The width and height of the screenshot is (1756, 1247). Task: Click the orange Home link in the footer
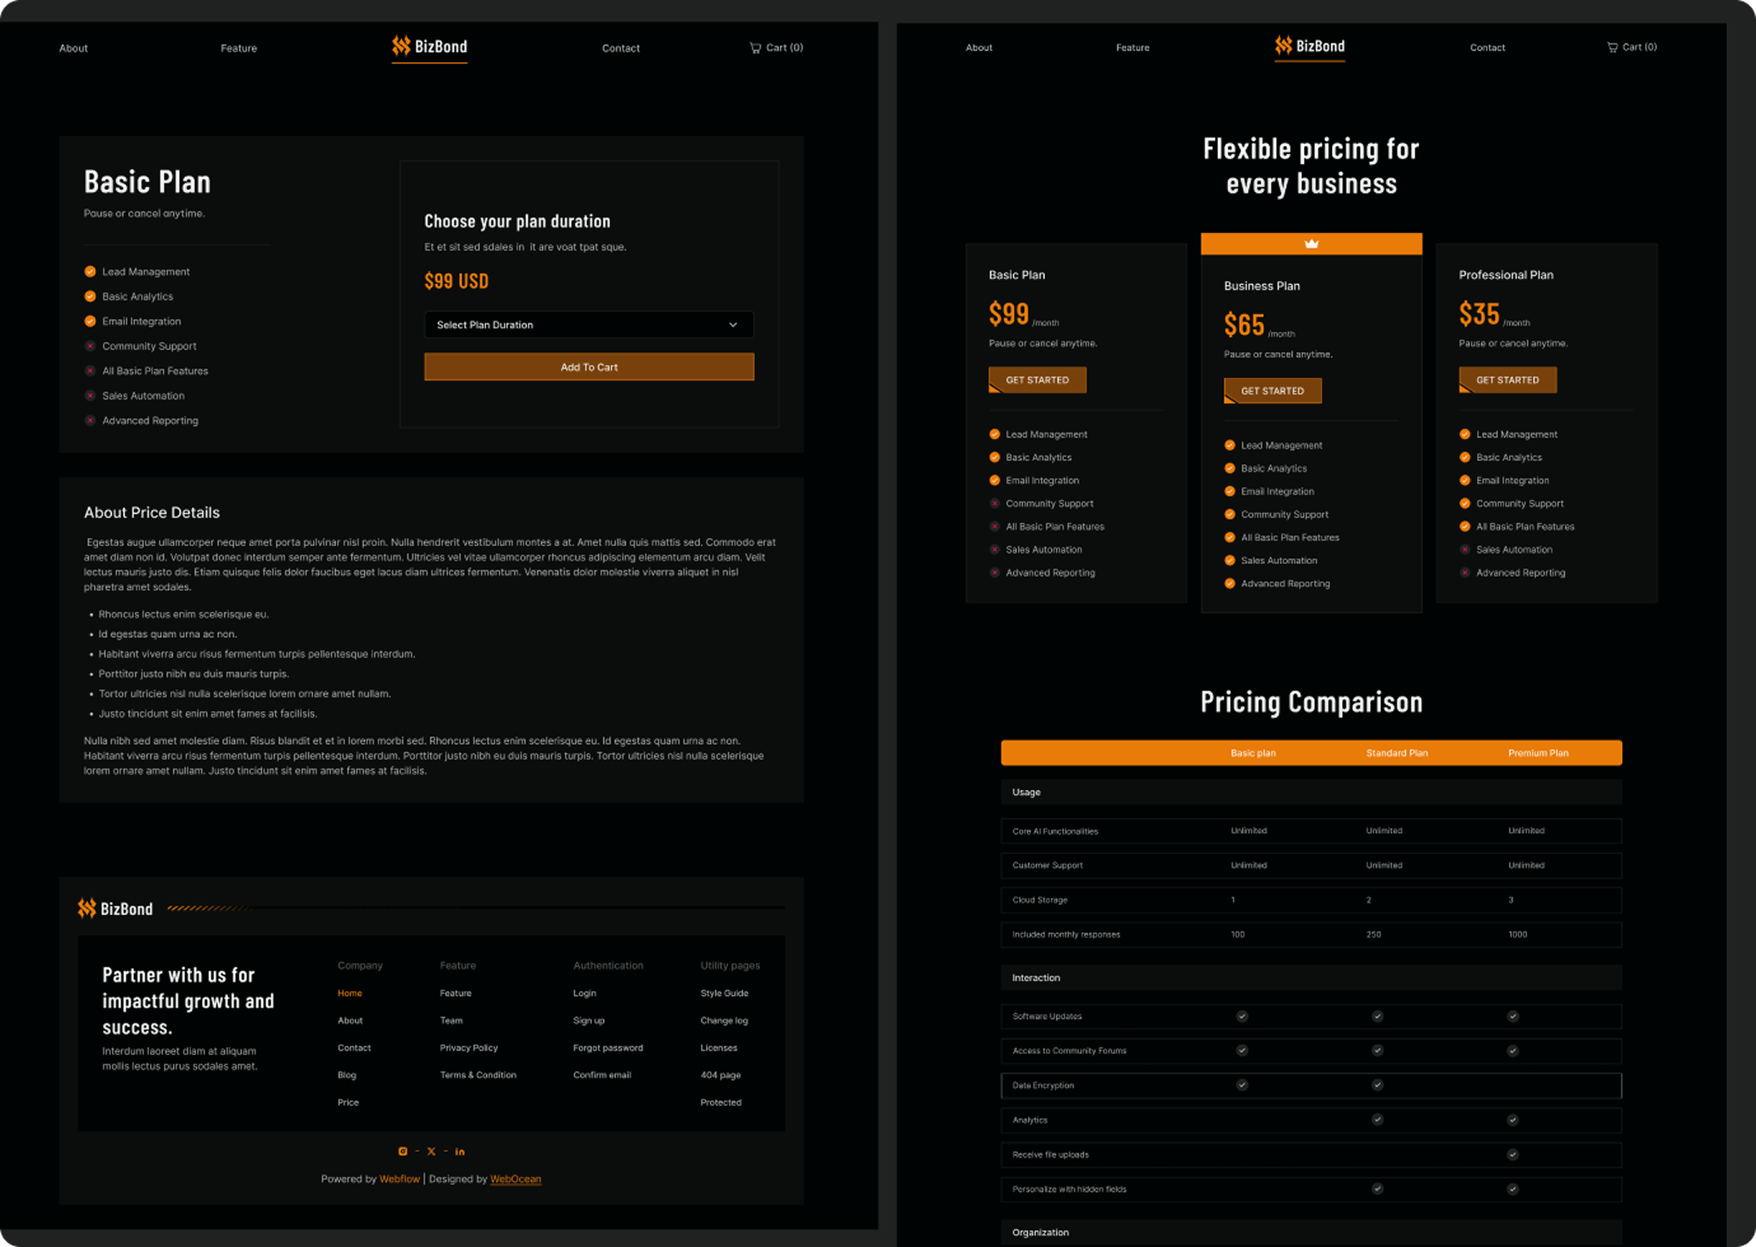tap(350, 993)
